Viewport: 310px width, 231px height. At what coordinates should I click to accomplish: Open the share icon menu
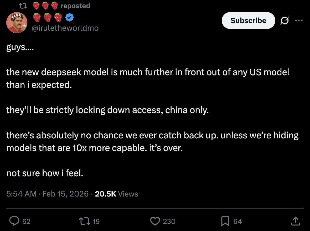coord(295,221)
